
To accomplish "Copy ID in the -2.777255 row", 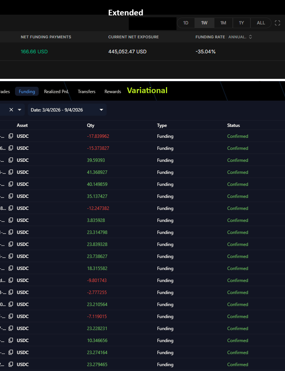I will (11, 292).
